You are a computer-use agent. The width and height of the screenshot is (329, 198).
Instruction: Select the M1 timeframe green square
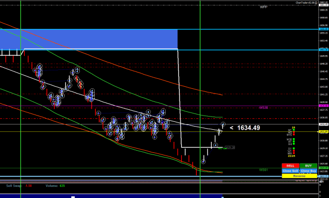click(294, 130)
